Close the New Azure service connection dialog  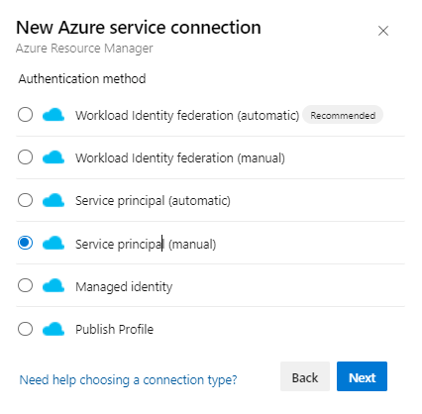pos(383,31)
